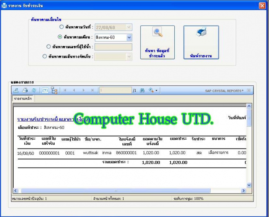Close the current report view tab icon
Screen dimensions: 269x217
click(248, 90)
